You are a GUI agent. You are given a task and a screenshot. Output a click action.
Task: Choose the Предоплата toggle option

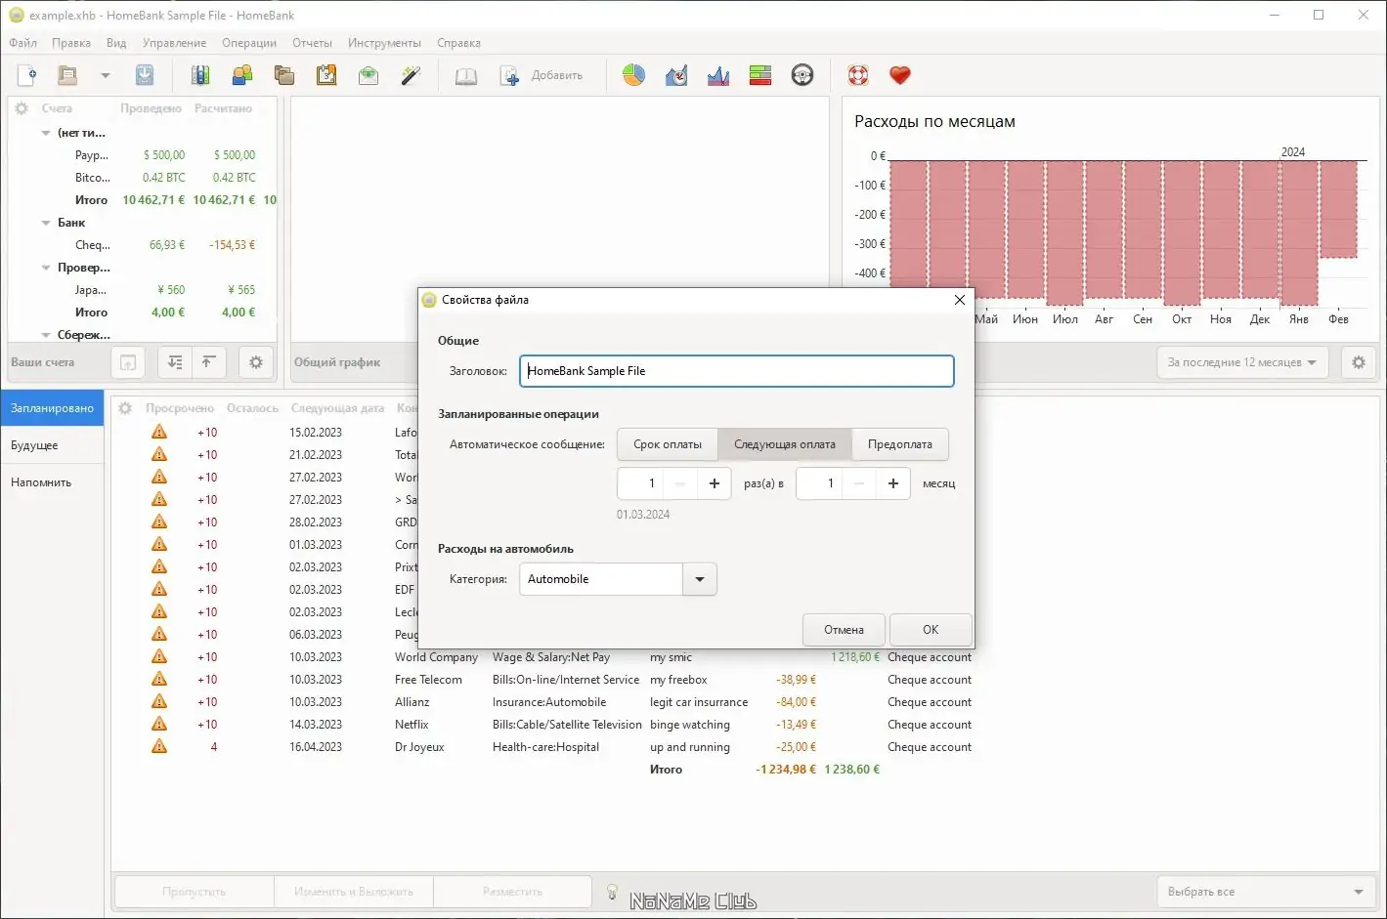click(x=900, y=444)
